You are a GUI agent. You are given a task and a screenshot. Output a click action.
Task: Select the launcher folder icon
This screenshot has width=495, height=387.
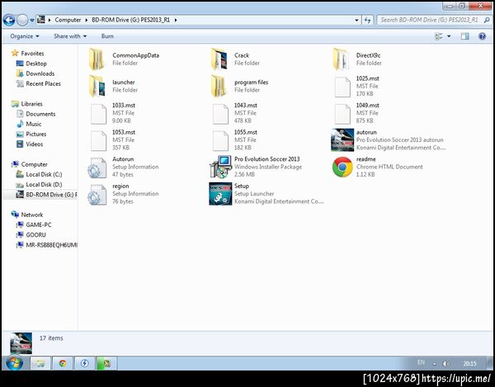[97, 86]
